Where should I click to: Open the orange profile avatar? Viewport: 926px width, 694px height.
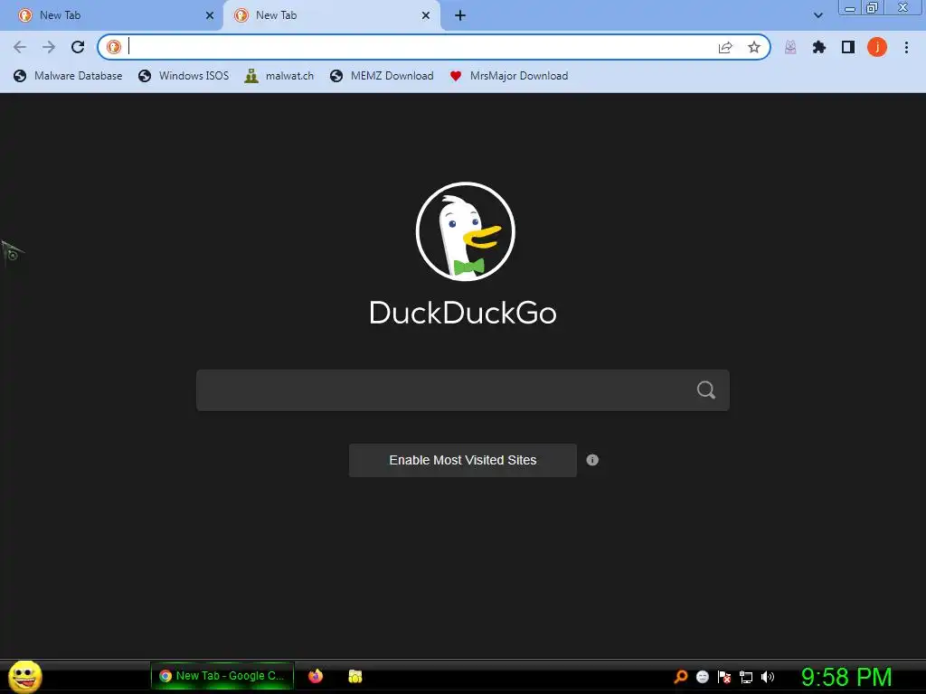coord(877,47)
